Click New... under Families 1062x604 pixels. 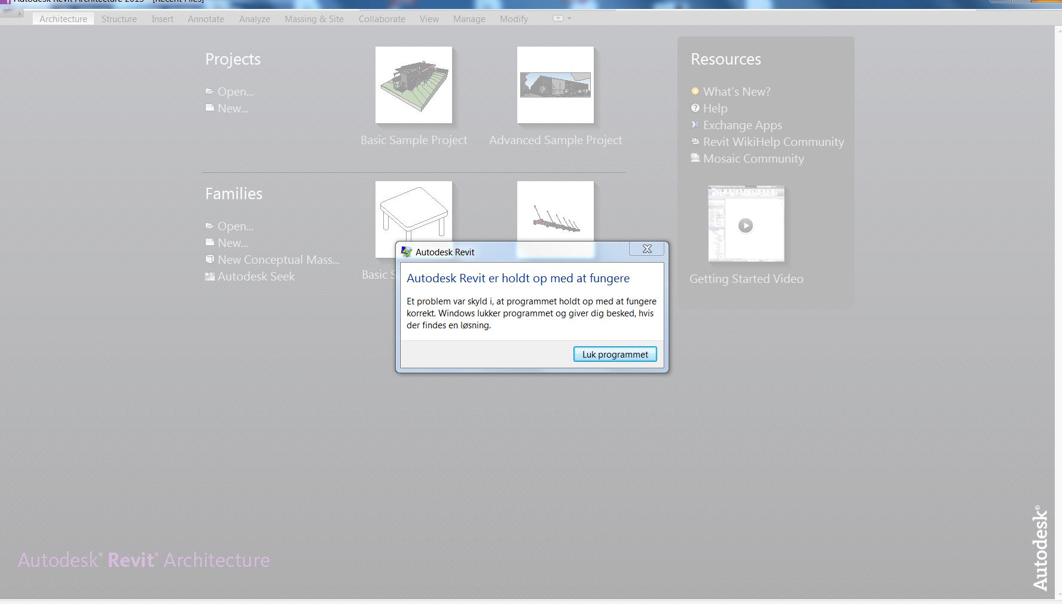(x=233, y=243)
